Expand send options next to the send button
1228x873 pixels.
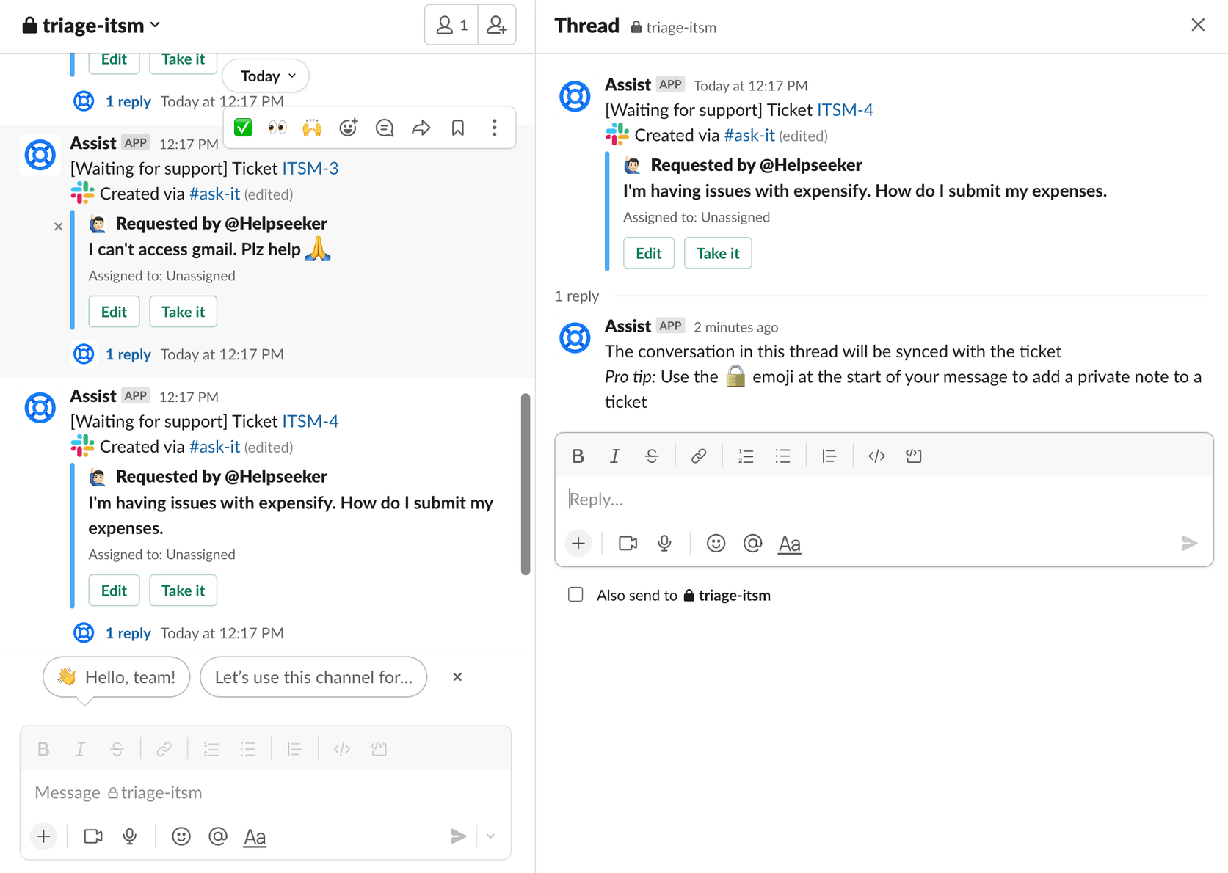490,836
